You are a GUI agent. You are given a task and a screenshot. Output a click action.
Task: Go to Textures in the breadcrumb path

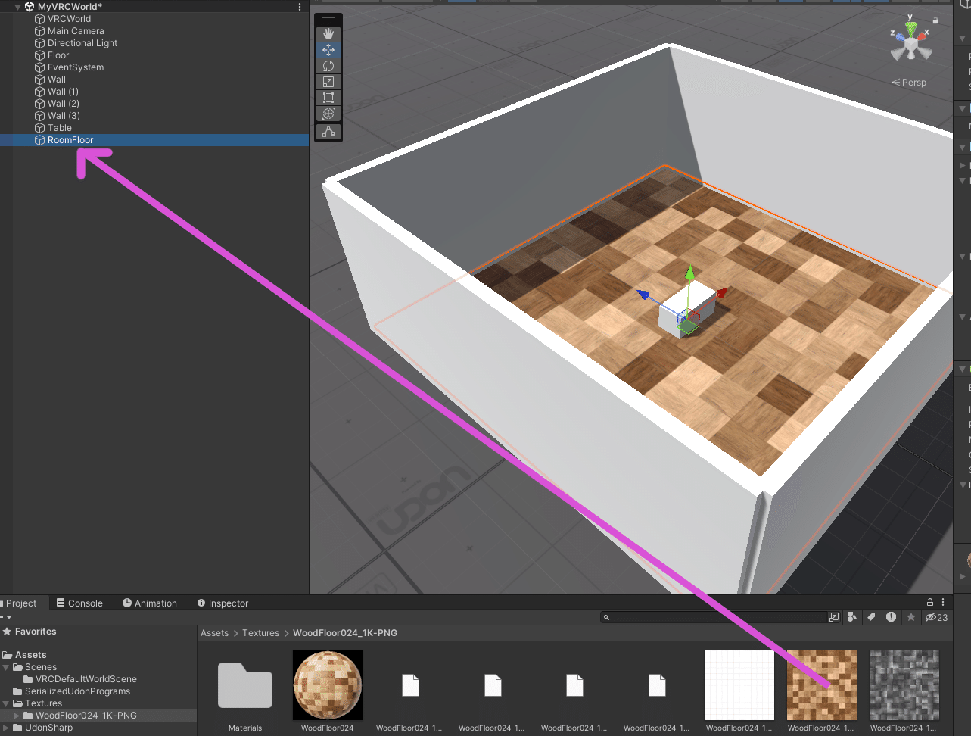click(x=261, y=633)
